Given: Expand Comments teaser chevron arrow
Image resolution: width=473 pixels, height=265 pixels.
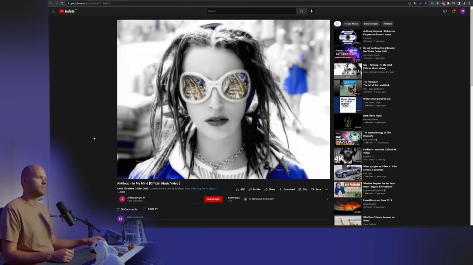Looking at the screenshot, I should [327, 199].
